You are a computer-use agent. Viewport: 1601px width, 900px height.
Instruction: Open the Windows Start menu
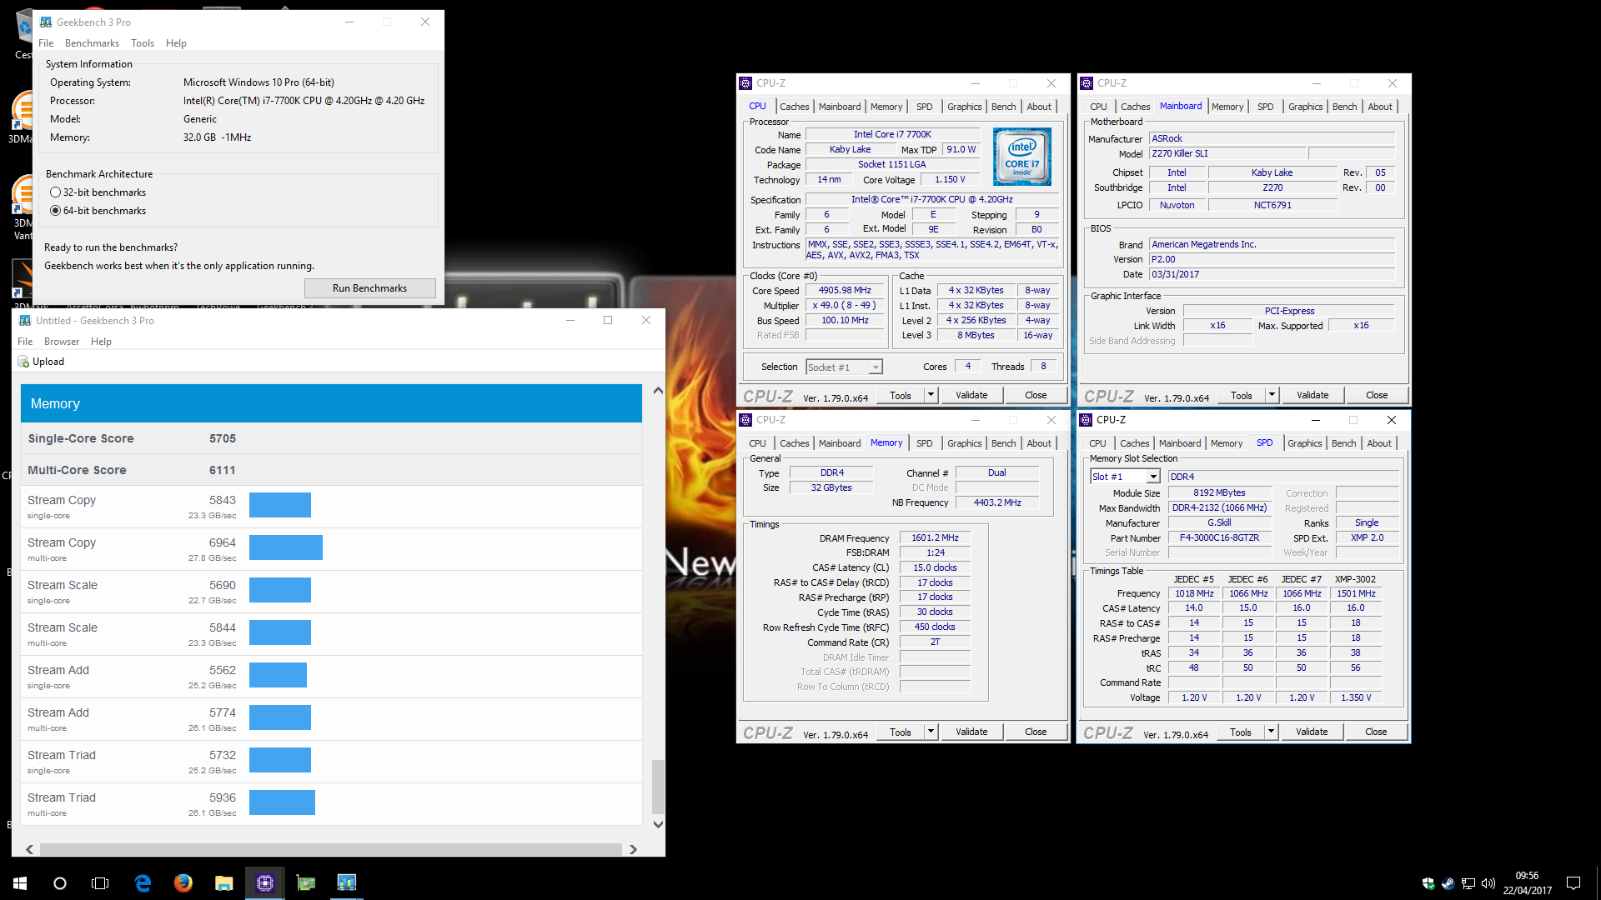click(x=20, y=882)
